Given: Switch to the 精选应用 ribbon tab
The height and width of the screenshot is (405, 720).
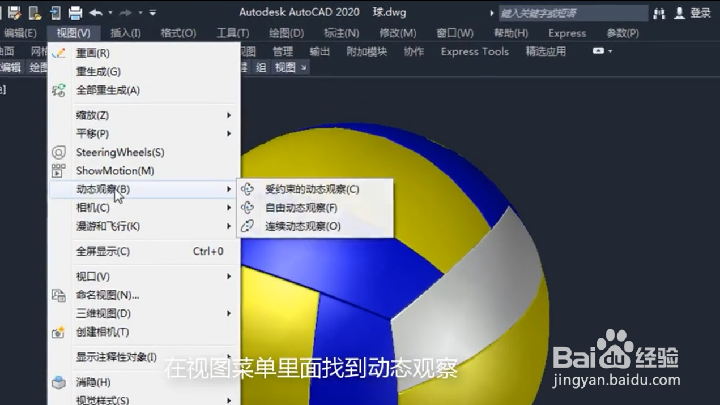Looking at the screenshot, I should coord(546,51).
